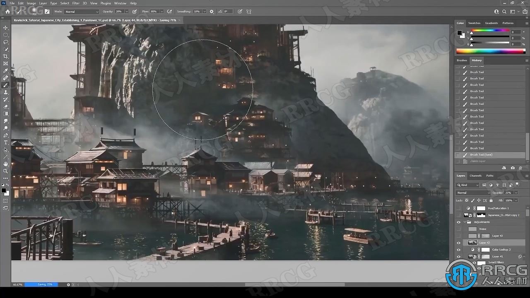
Task: Open the File menu
Action: tap(12, 3)
